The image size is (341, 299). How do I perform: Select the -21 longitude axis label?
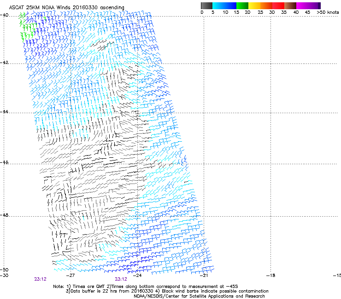[x=204, y=276]
